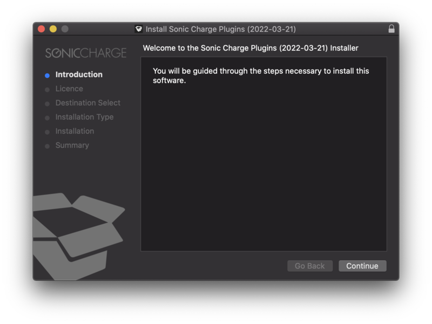Click the disabled Go Back button

coord(309,266)
